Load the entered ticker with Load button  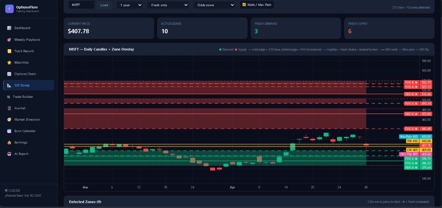point(104,5)
